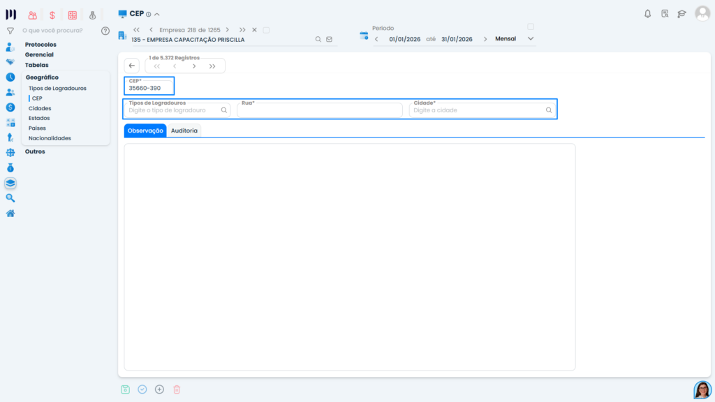The height and width of the screenshot is (402, 715).
Task: Toggle checkbox next to company navigation
Action: 266,30
